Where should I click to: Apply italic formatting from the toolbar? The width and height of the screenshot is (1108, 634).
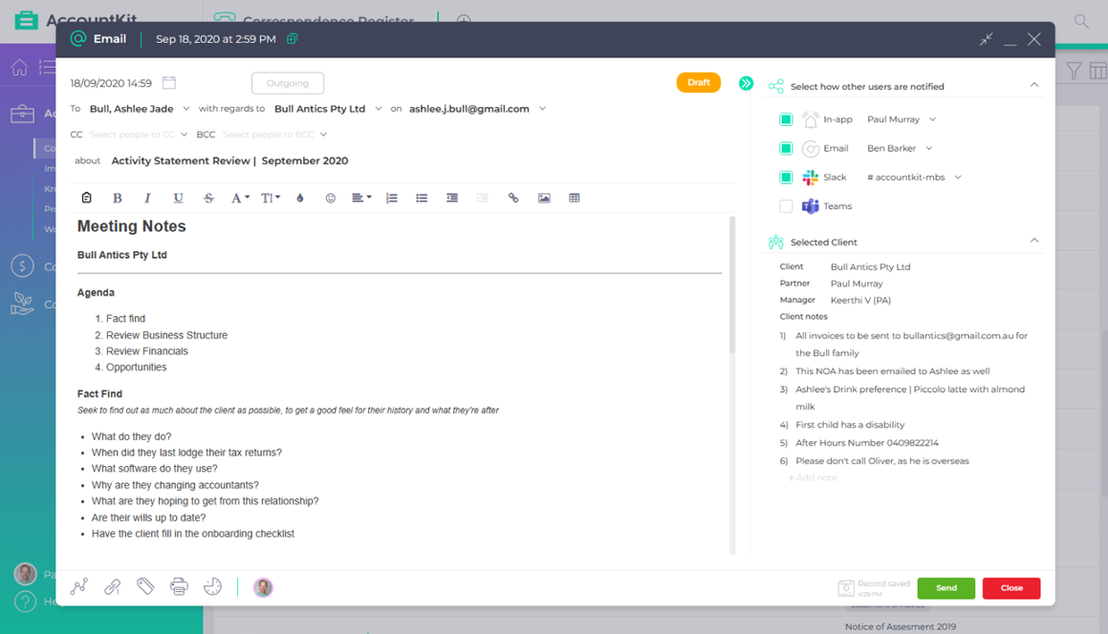[x=146, y=198]
